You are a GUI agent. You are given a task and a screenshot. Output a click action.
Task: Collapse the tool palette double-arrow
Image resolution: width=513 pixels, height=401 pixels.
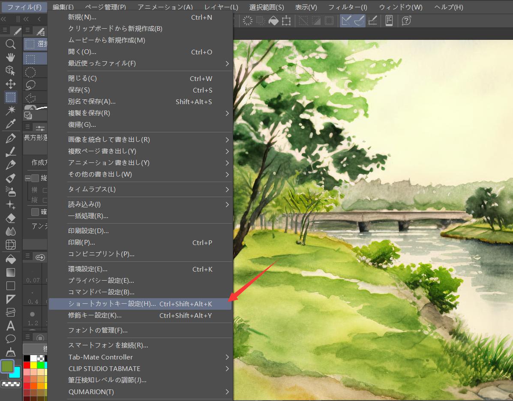(x=4, y=19)
